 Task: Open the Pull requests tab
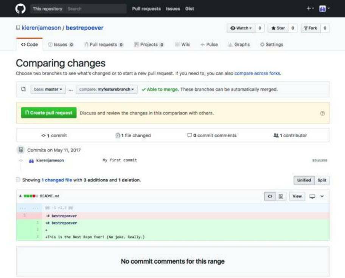click(x=104, y=44)
